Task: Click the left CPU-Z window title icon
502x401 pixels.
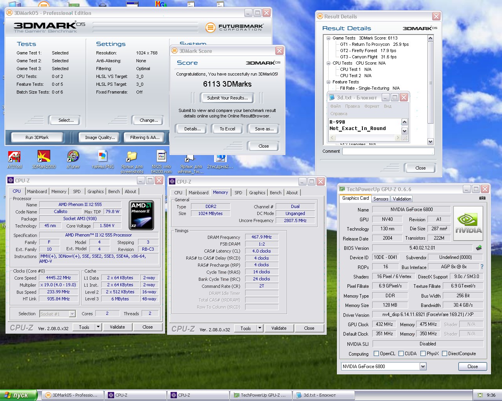Action: (11, 181)
